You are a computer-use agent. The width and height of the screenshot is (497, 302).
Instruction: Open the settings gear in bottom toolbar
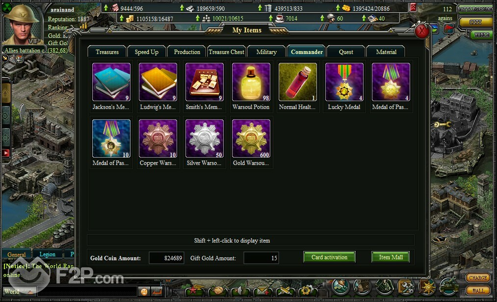click(306, 291)
